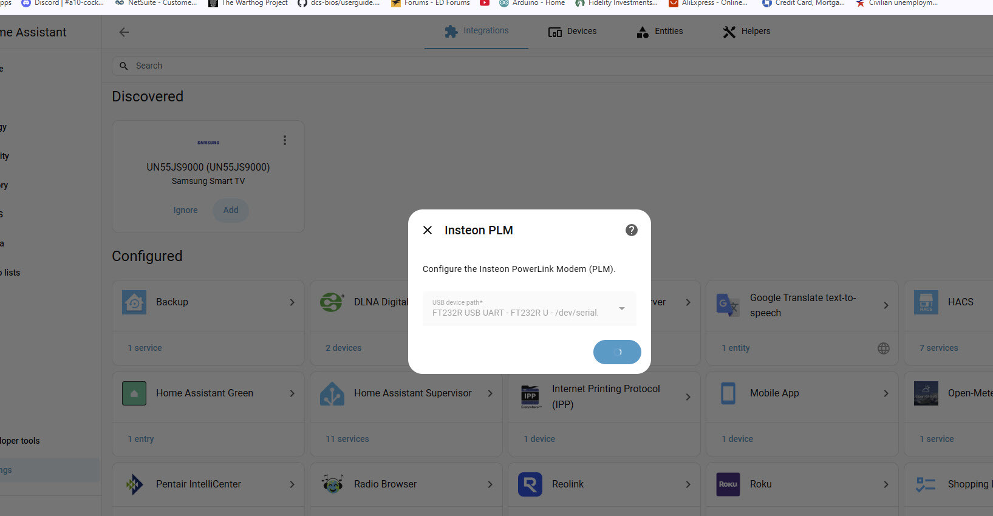Select the Radio Browser card title

[x=386, y=484]
